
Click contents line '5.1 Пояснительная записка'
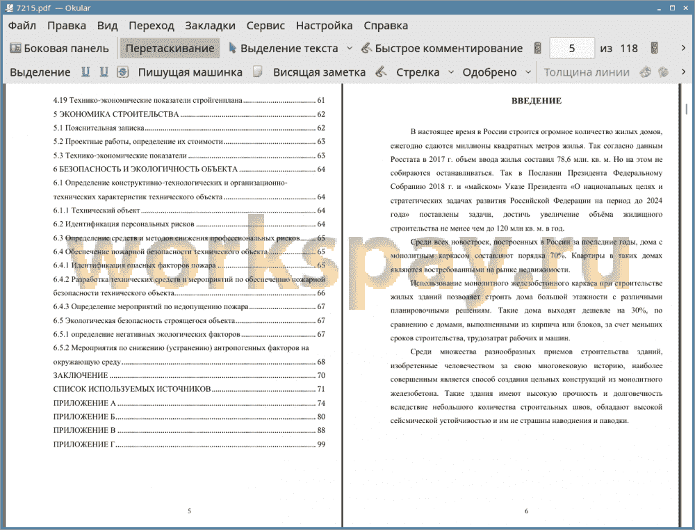coord(189,128)
